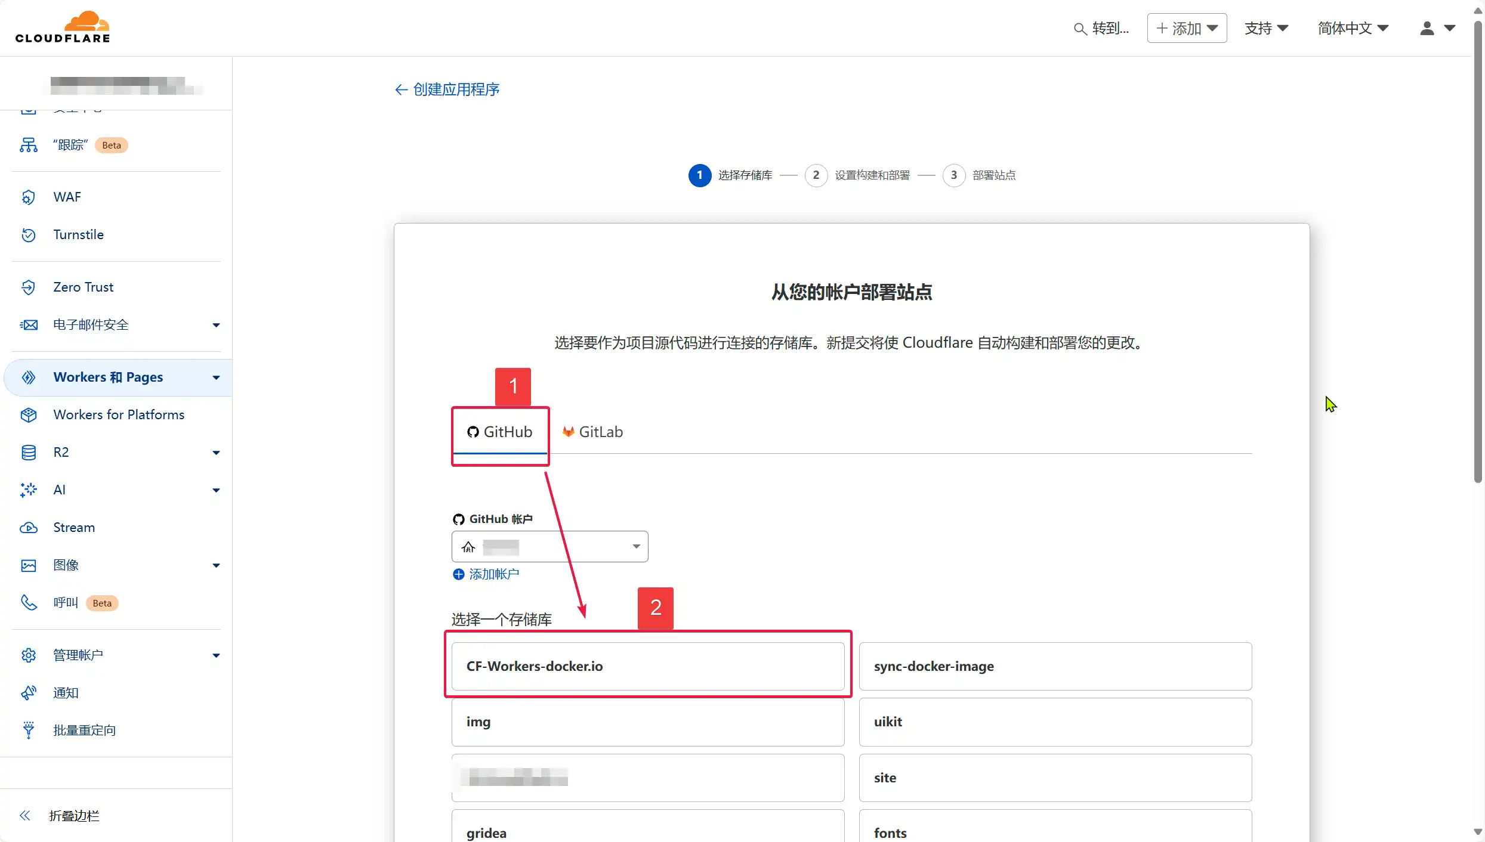
Task: Expand the AI sidebar section
Action: (x=216, y=490)
